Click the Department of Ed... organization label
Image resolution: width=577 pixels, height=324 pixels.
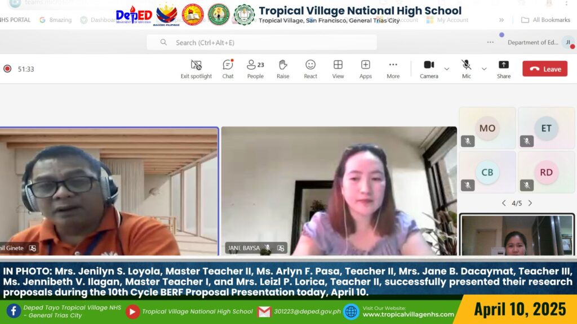(533, 42)
